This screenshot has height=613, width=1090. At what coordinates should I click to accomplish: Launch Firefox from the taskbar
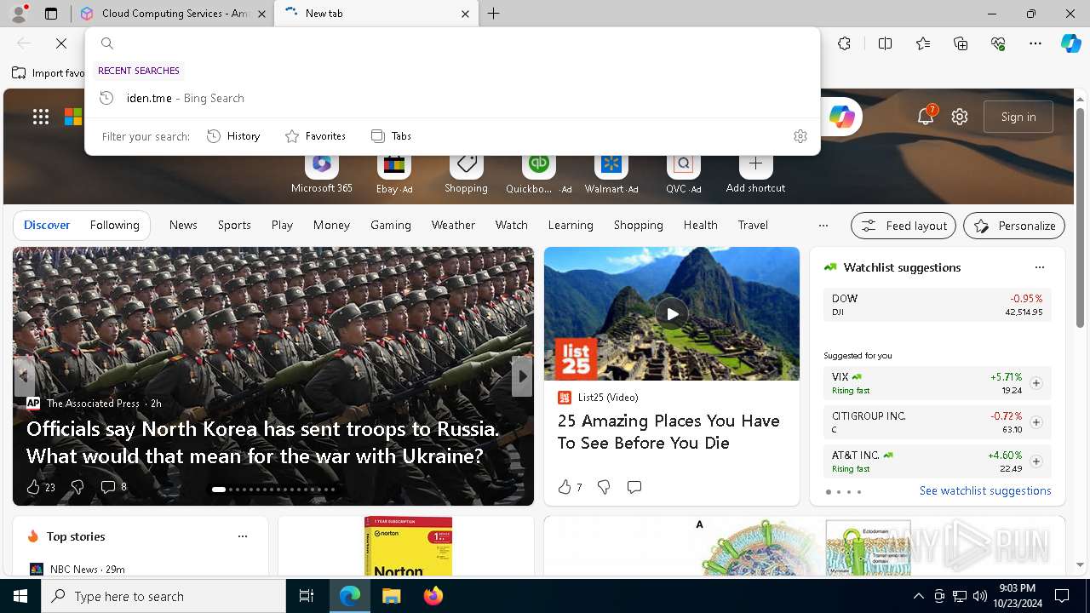tap(433, 596)
